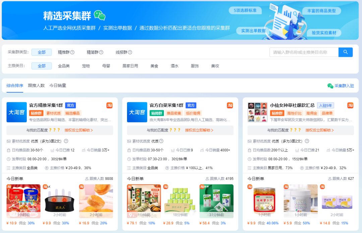The width and height of the screenshot is (362, 233).
Task: Open ¥9.9 black waist belt thumbnail
Action: point(60,201)
